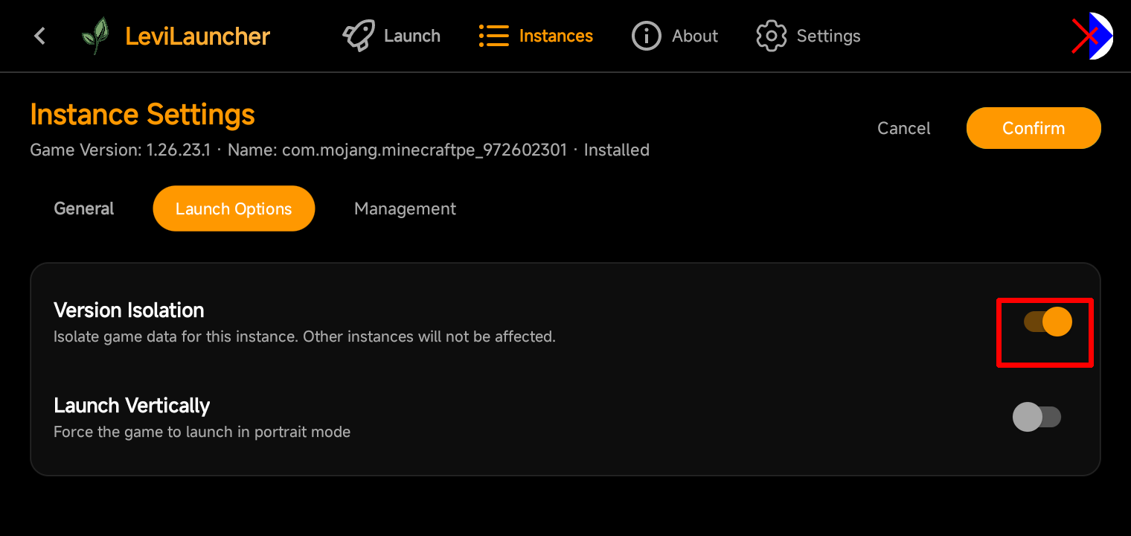The image size is (1131, 536).
Task: Click the About info circle icon
Action: click(646, 36)
